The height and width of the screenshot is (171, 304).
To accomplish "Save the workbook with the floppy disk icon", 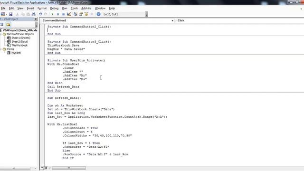I will point(10,14).
